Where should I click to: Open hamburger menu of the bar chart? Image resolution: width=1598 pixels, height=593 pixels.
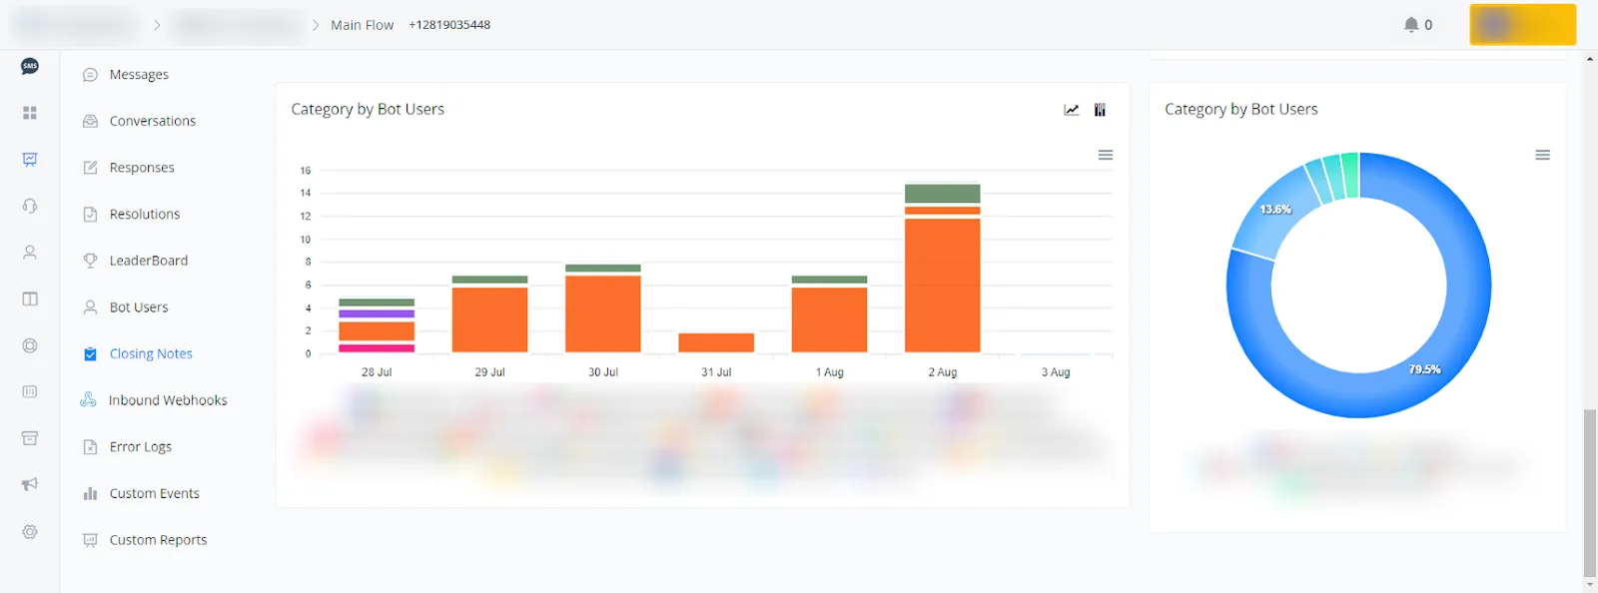pyautogui.click(x=1106, y=155)
